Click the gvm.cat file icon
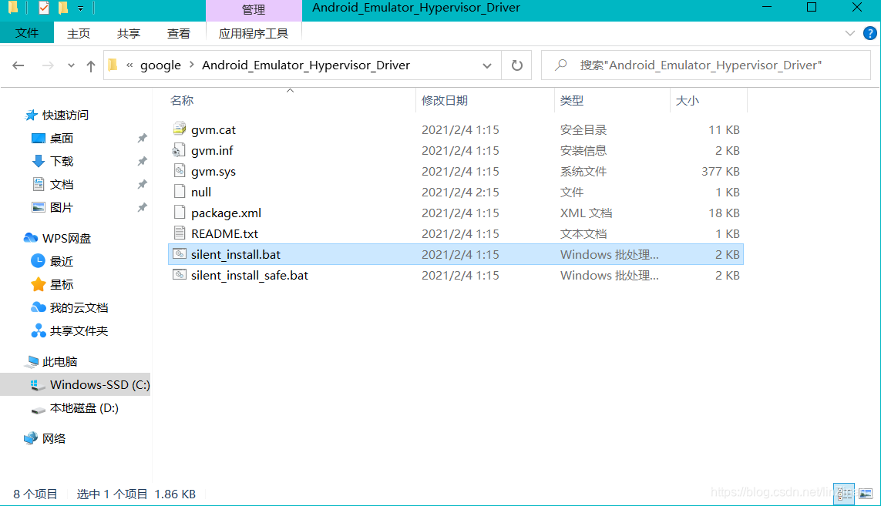This screenshot has height=506, width=881. [x=180, y=129]
